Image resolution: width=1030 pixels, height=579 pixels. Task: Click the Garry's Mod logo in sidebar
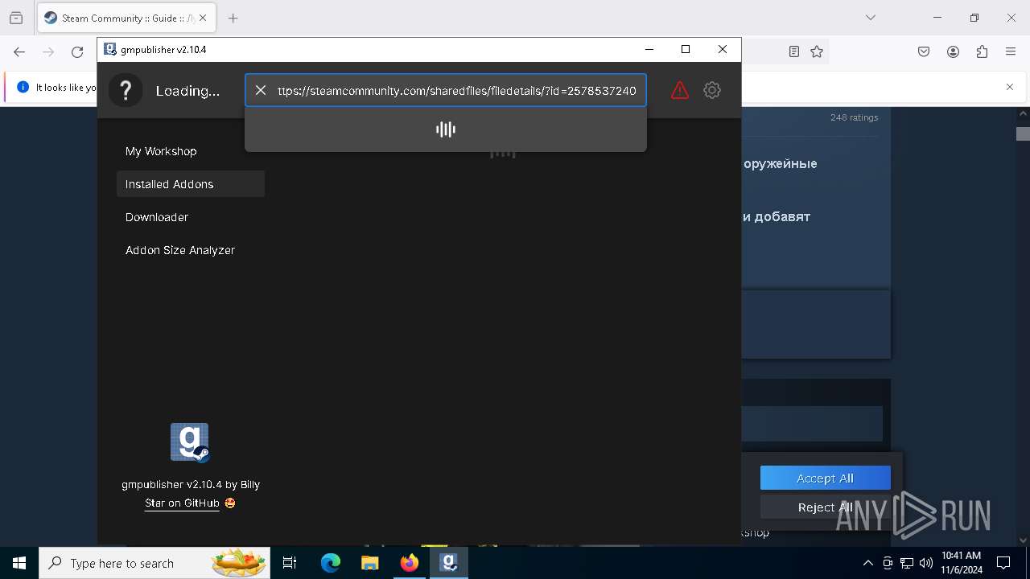[190, 442]
